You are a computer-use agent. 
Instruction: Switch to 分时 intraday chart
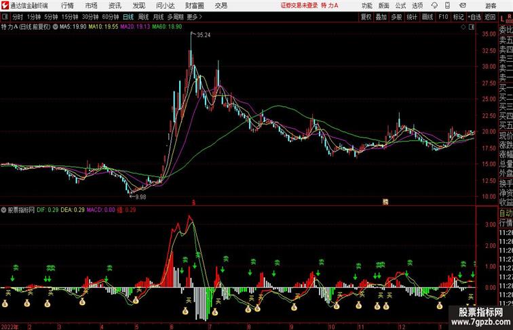click(18, 17)
